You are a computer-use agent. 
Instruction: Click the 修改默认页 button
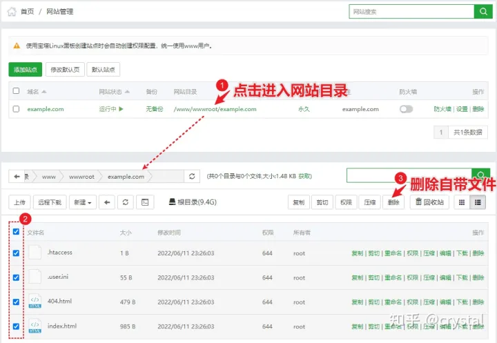65,70
